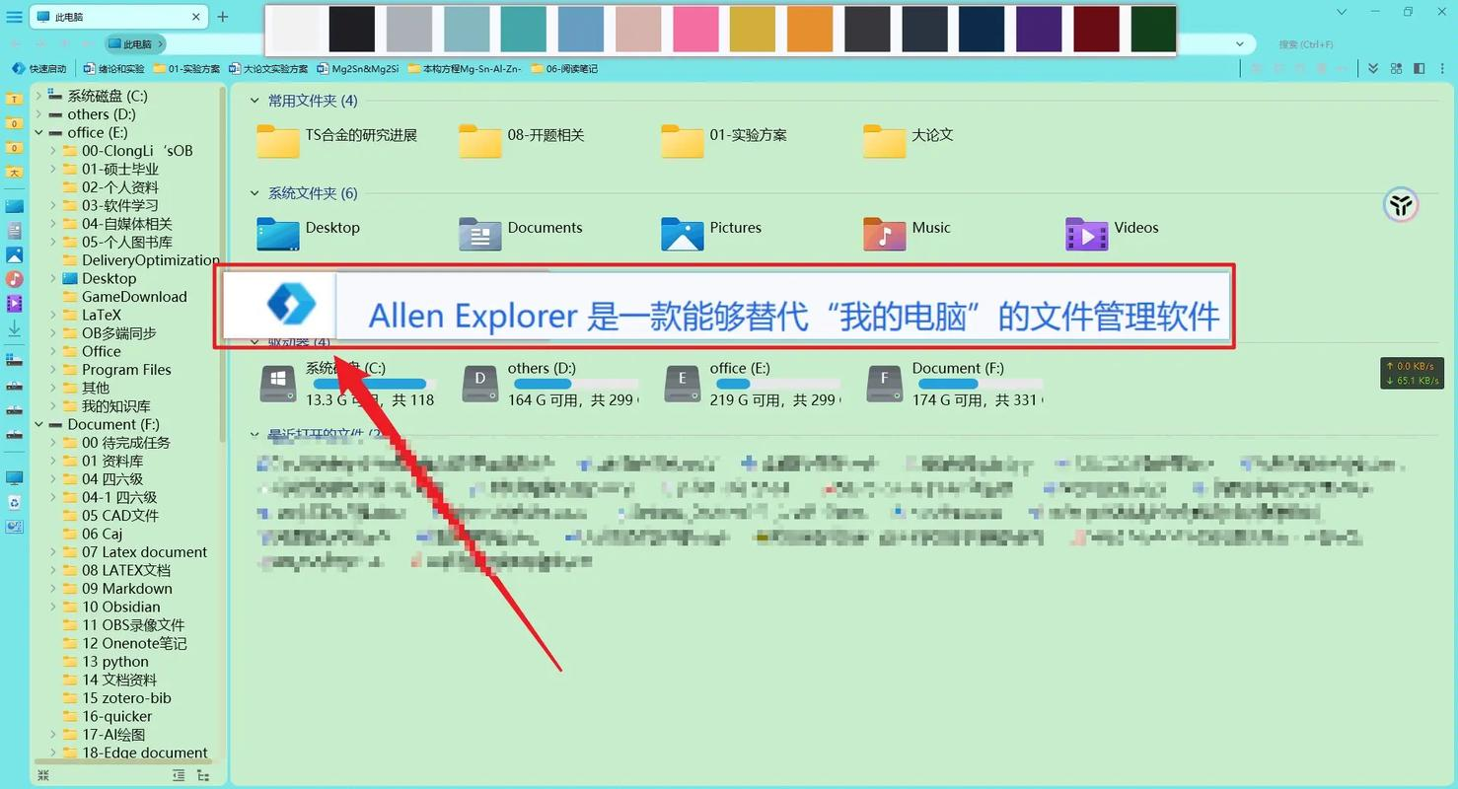
Task: Open the others (D:) drive tile
Action: coord(549,384)
